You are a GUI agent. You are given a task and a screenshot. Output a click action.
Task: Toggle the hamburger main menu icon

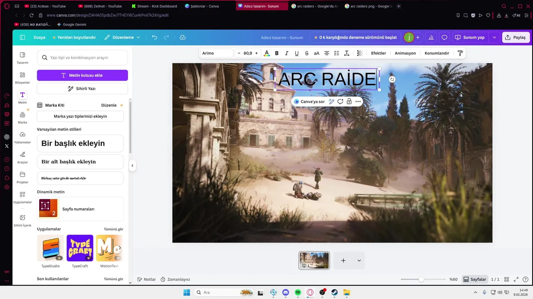tap(22, 37)
